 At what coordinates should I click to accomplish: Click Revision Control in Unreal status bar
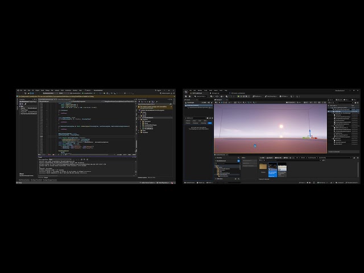pyautogui.click(x=352, y=183)
